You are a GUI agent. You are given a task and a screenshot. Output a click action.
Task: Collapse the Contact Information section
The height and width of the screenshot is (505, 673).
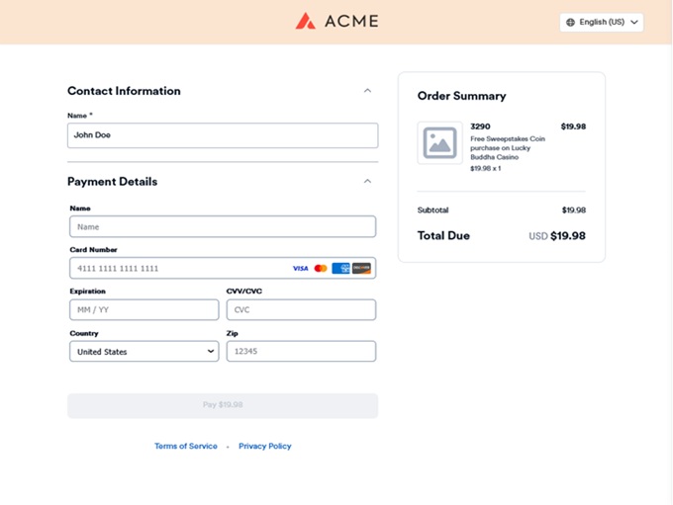coord(367,91)
